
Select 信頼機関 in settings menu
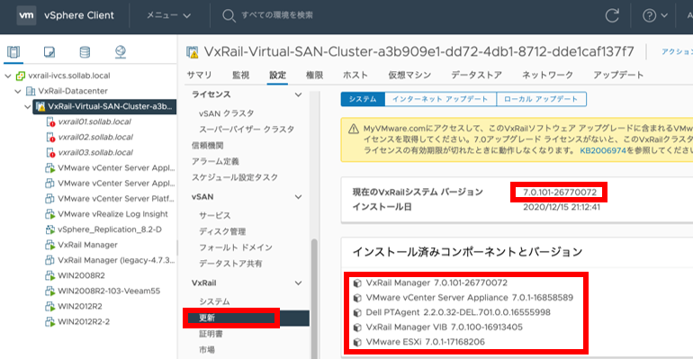(x=207, y=145)
